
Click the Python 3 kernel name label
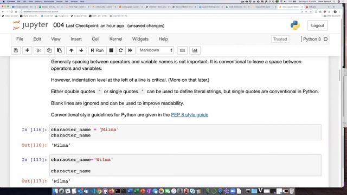pos(312,39)
